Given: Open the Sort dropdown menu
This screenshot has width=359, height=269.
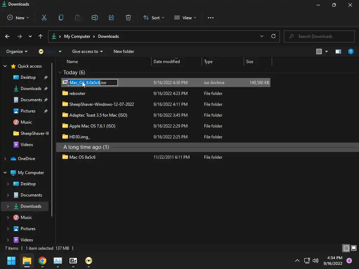Looking at the screenshot, I should coord(154,18).
